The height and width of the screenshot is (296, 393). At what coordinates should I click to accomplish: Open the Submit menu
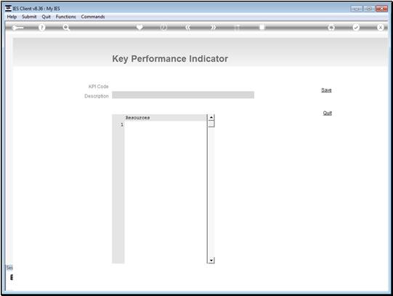coord(29,17)
